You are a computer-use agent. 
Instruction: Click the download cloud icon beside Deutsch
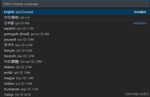[x=25, y=56]
